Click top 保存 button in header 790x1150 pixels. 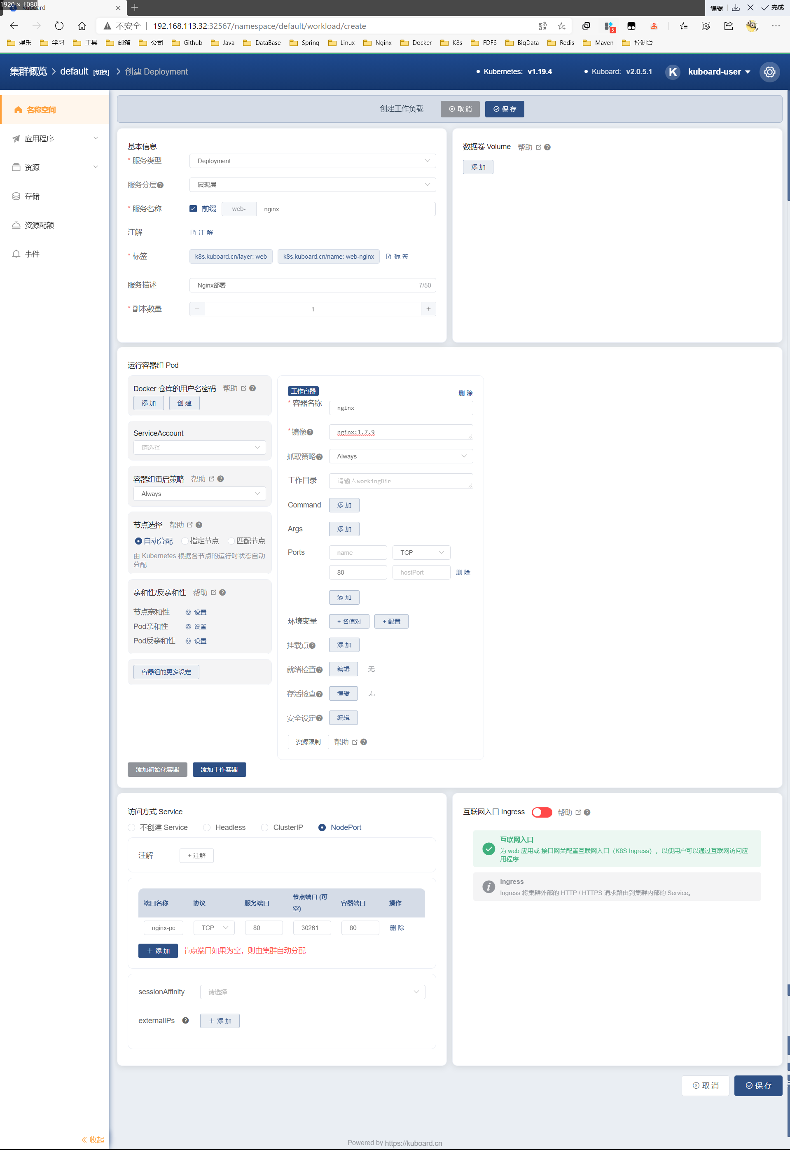(x=505, y=109)
